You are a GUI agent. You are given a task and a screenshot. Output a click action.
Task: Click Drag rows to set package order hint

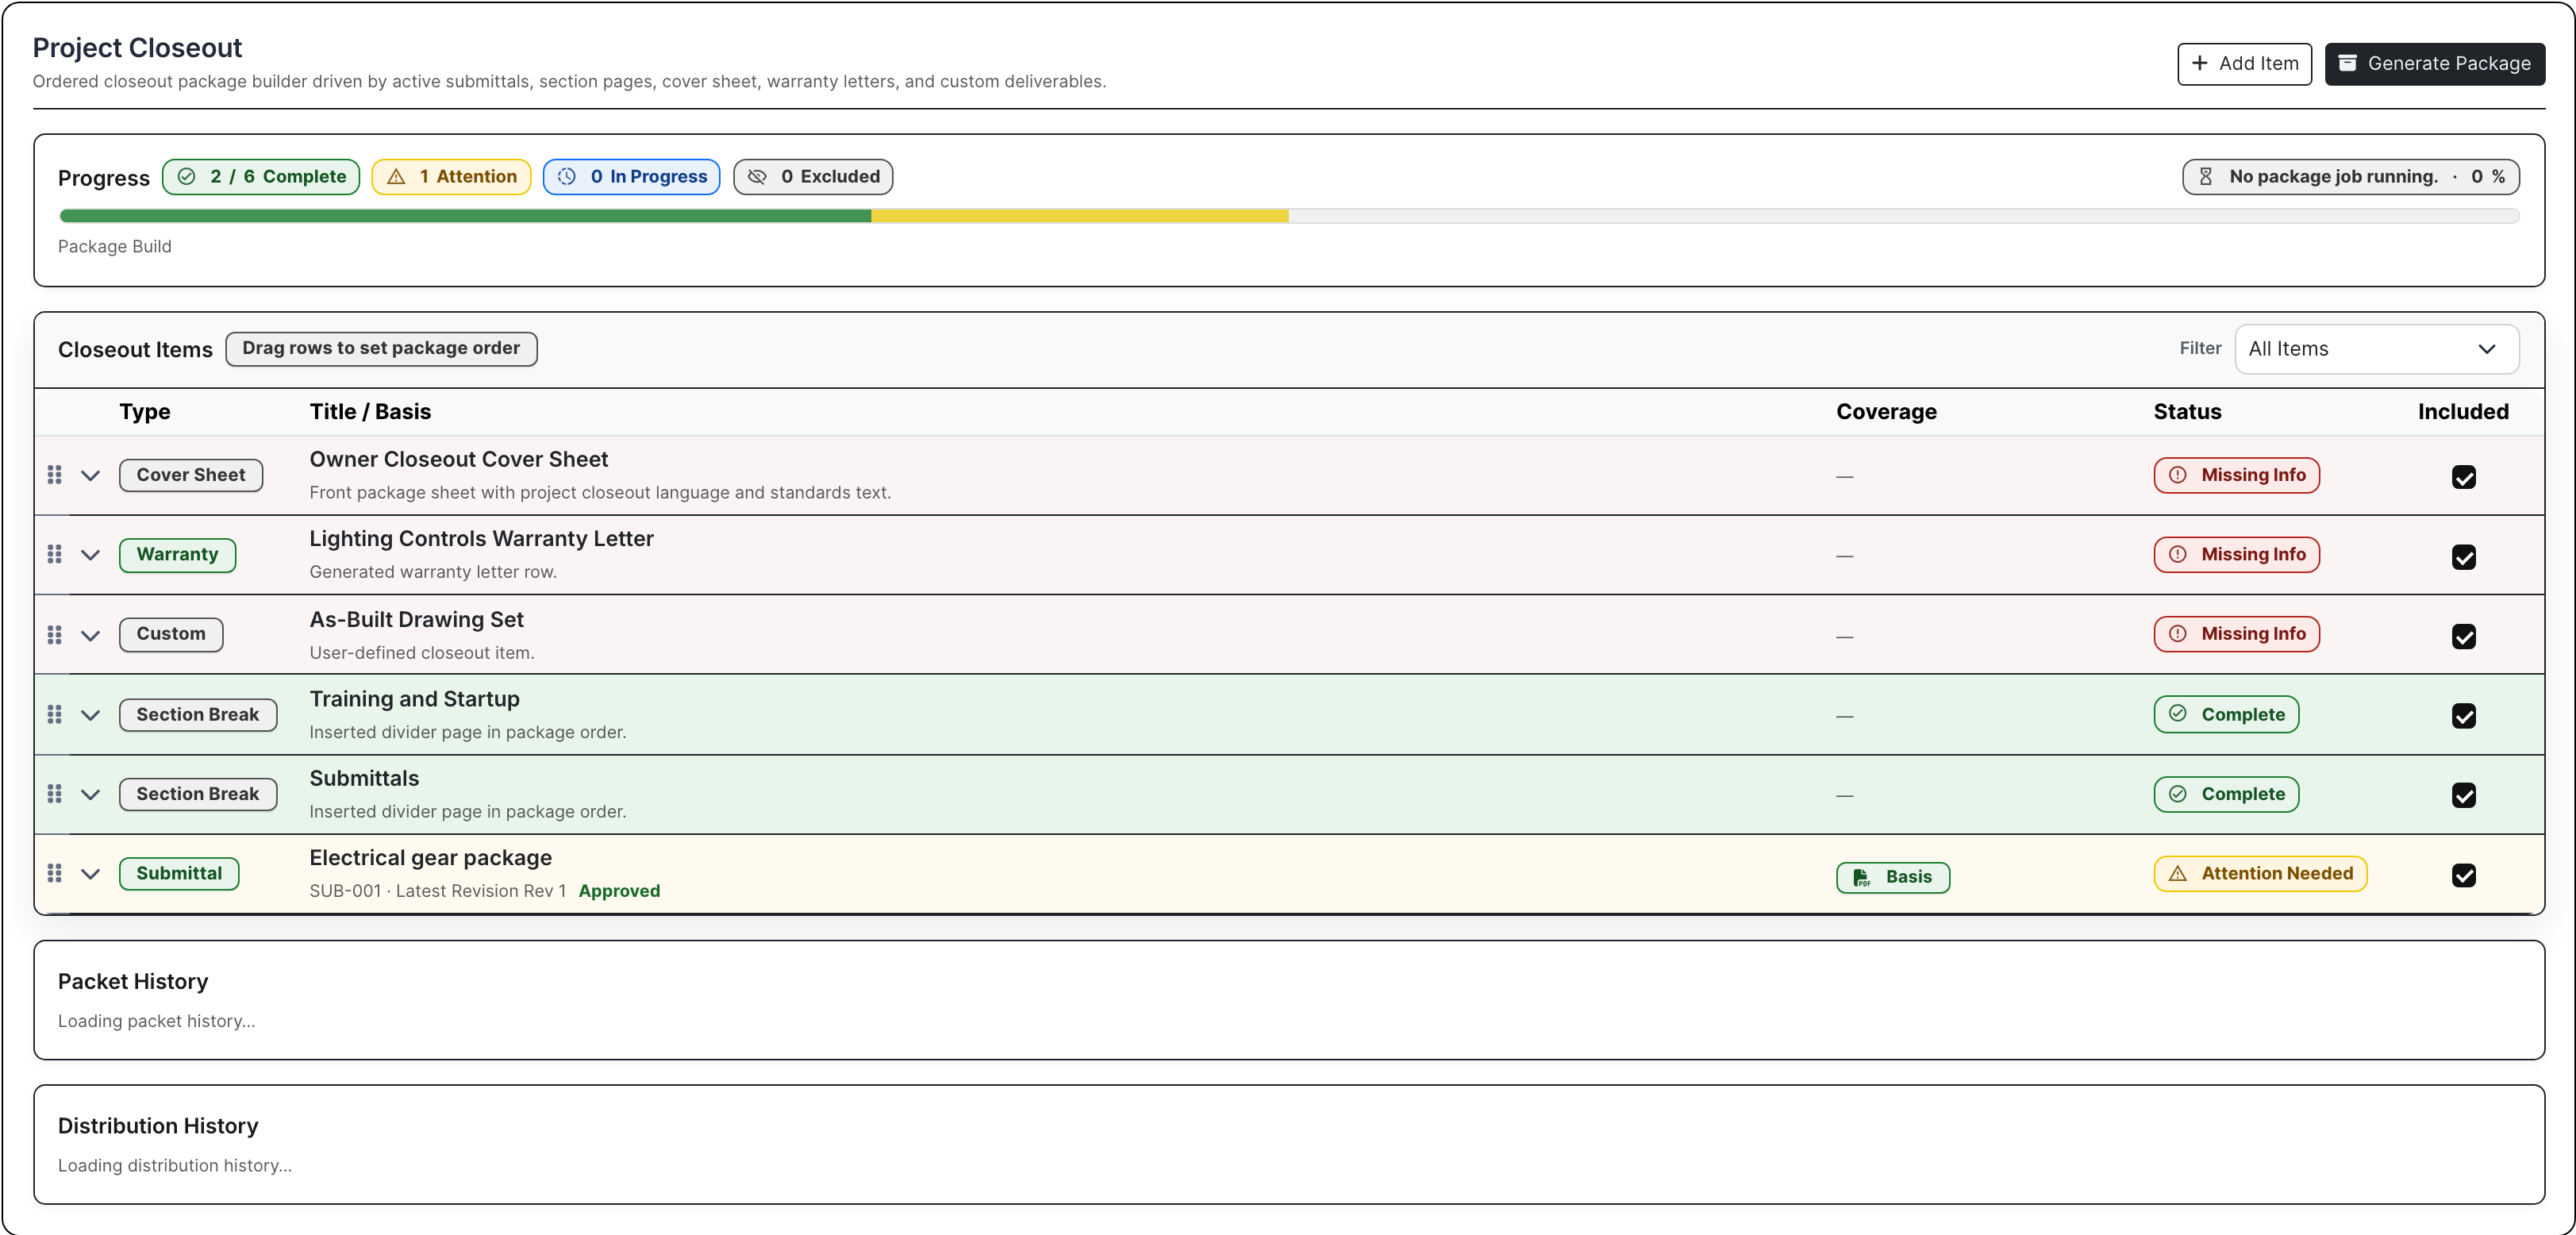pos(381,349)
